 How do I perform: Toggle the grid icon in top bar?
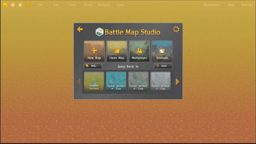(28, 5)
